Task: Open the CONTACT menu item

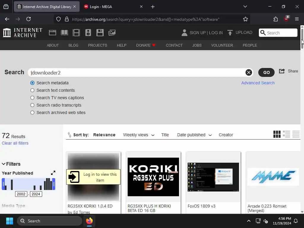Action: [174, 45]
